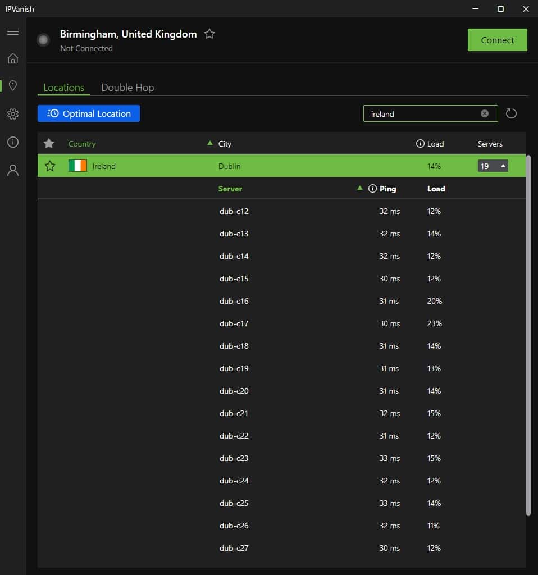Filter by favorites star in header
Image resolution: width=538 pixels, height=575 pixels.
(x=49, y=143)
